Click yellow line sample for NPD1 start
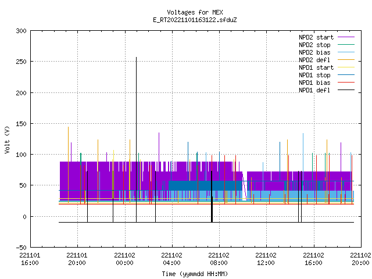 coord(346,67)
